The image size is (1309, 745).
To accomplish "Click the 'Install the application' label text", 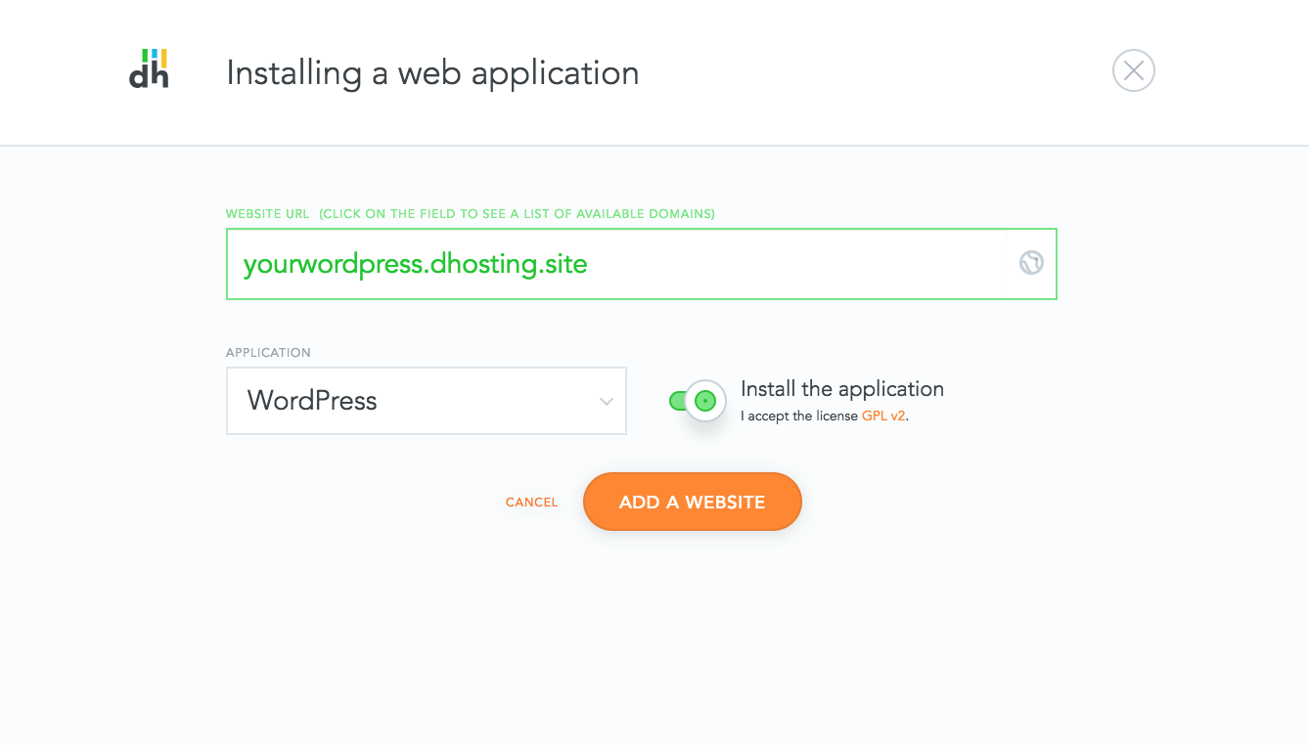I will click(842, 389).
